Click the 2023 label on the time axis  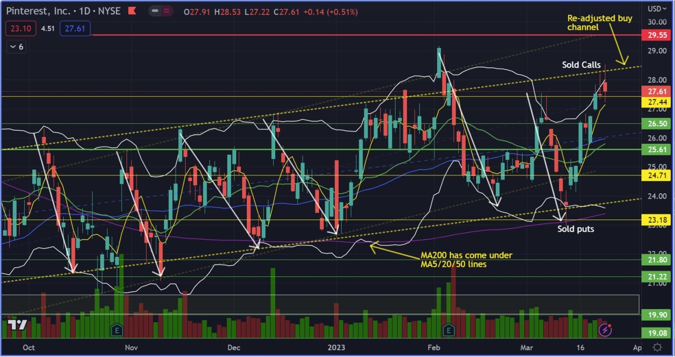coord(336,348)
